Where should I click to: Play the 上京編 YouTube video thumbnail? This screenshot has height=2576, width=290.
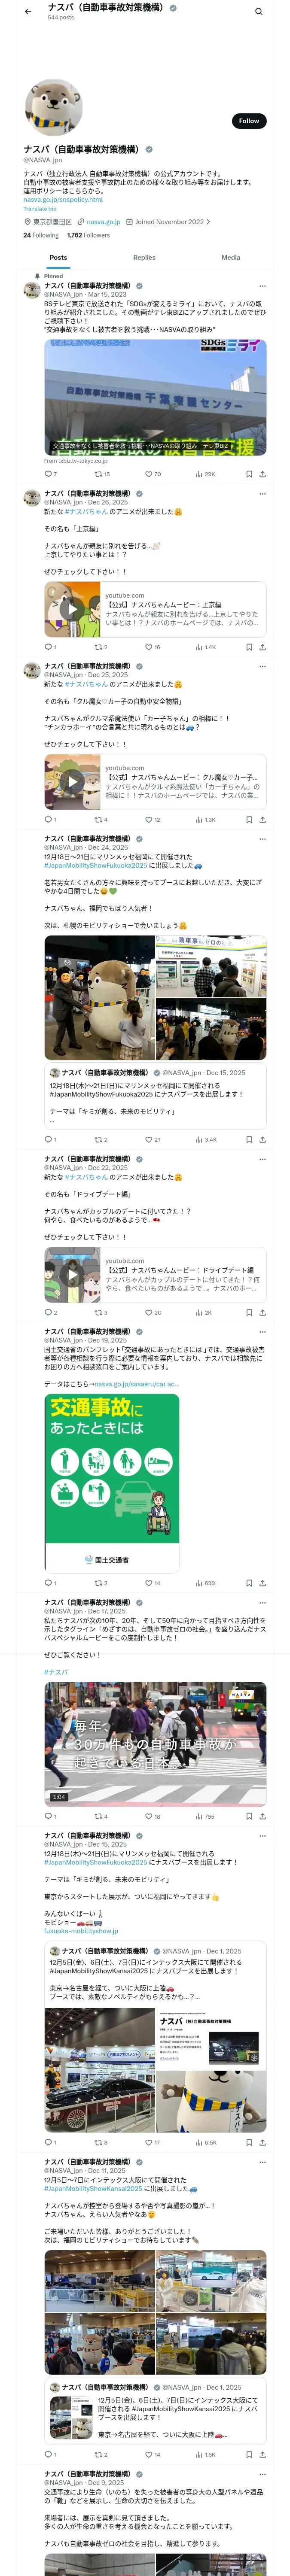click(x=72, y=609)
